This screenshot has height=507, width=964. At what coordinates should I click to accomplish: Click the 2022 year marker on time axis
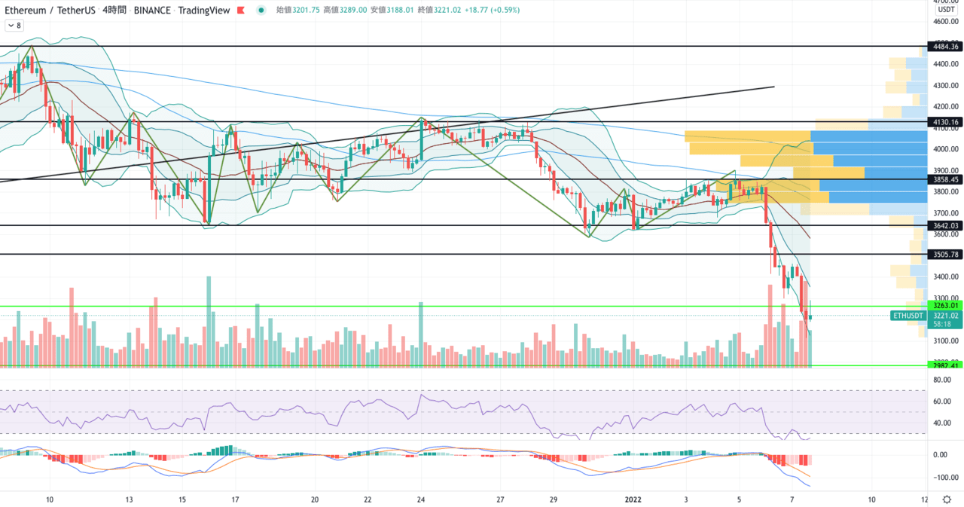coord(633,499)
